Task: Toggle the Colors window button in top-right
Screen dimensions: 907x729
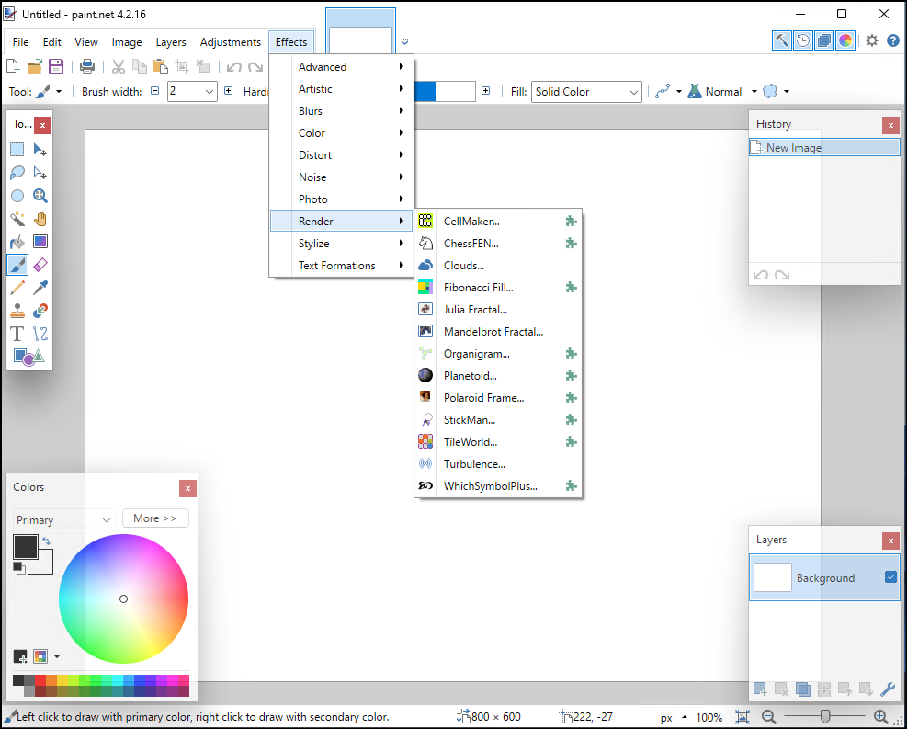Action: coord(845,40)
